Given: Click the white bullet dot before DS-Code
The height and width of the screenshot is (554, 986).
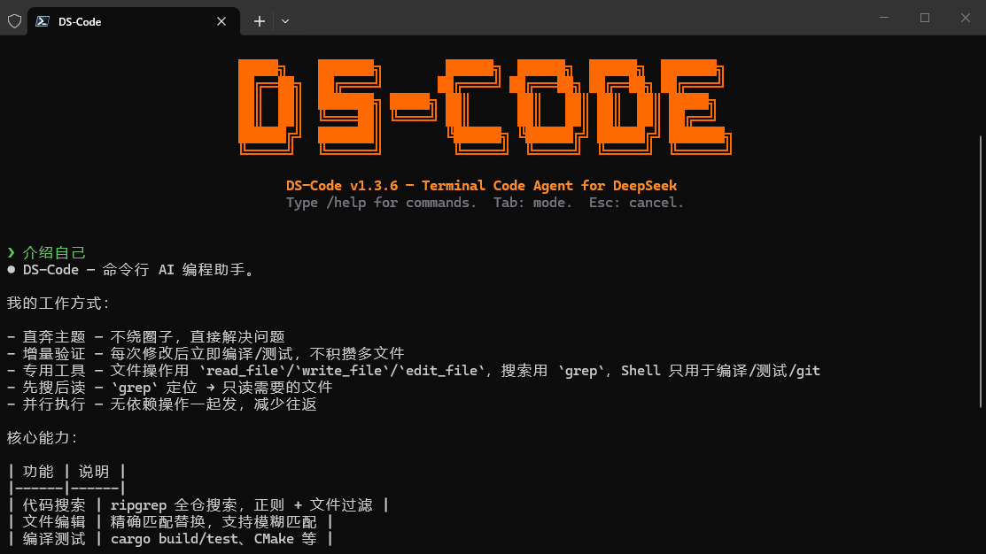Looking at the screenshot, I should pos(11,269).
